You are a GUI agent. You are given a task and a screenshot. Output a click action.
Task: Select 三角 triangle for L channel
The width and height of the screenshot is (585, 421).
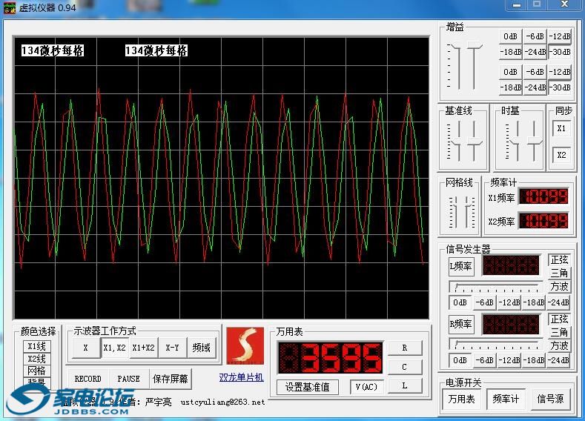tap(559, 273)
